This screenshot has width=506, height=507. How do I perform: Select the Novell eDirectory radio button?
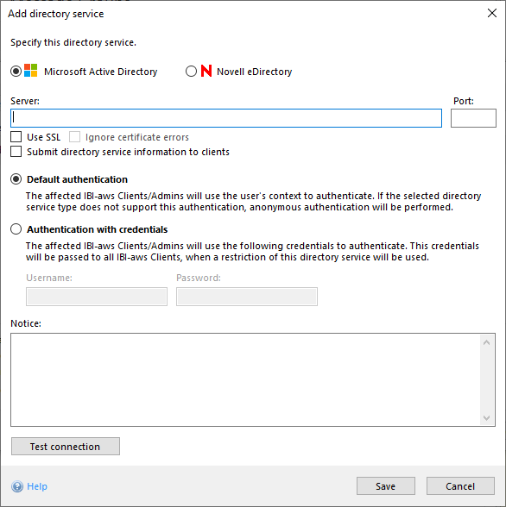[191, 71]
